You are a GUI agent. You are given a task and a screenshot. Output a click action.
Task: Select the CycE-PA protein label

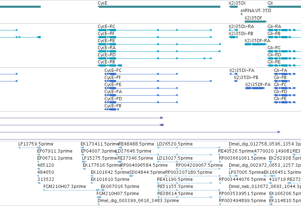click(x=113, y=92)
